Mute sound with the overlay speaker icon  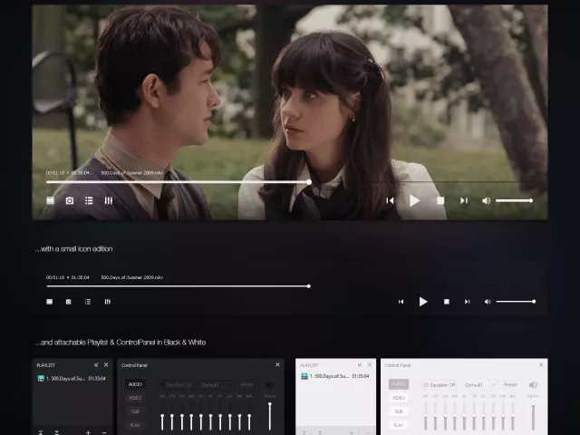point(486,200)
